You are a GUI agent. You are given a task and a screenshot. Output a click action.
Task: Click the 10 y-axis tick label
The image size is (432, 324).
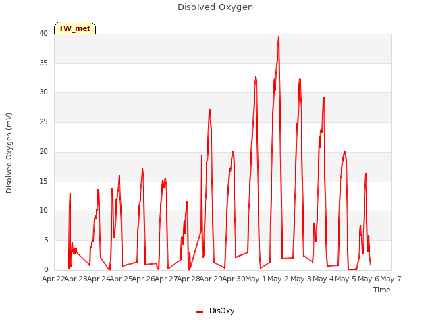pos(43,211)
